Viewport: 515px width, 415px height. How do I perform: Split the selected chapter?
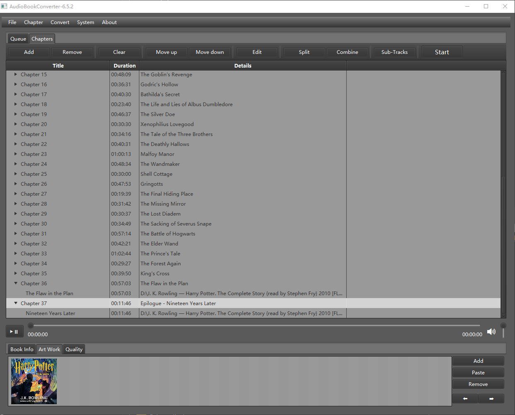pyautogui.click(x=304, y=52)
